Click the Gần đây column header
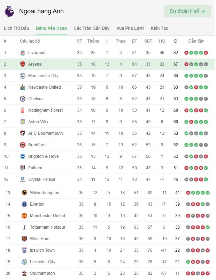Viewport: 216px width, 280px height. pos(196,41)
